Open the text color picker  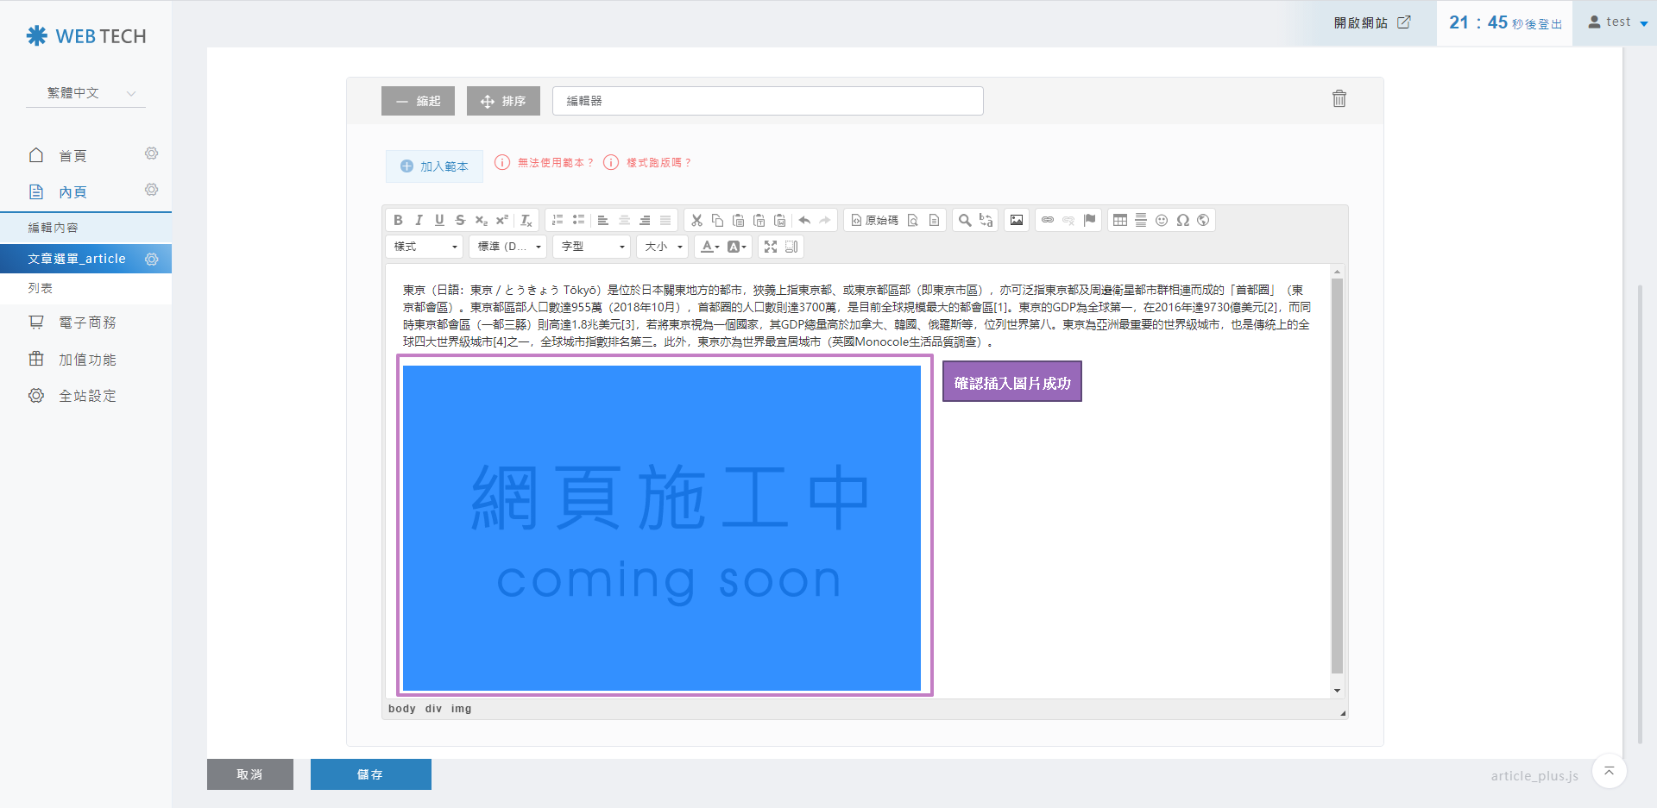coord(709,247)
